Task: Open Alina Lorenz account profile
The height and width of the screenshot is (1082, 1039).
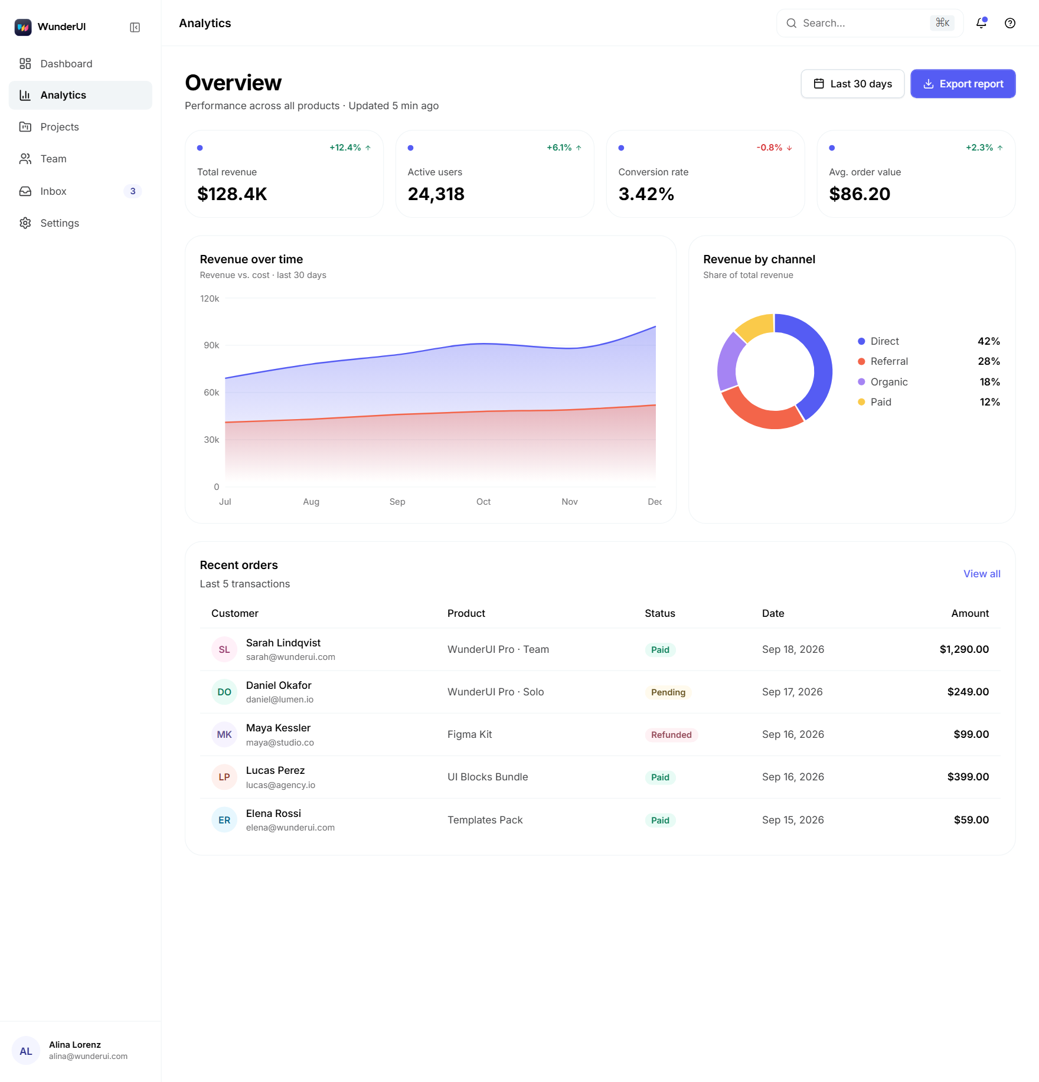Action: (x=80, y=1051)
